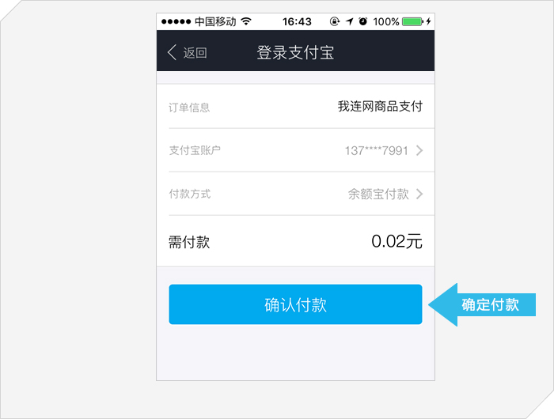This screenshot has width=554, height=419.
Task: Tap the 返回 back label
Action: (195, 53)
